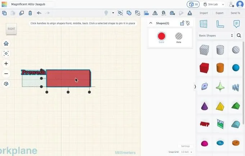
Task: Open the Import dialog
Action: [204, 13]
